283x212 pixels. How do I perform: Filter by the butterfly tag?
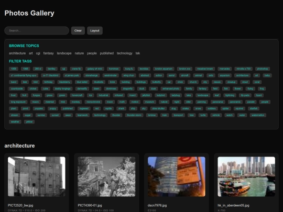pyautogui.click(x=157, y=82)
